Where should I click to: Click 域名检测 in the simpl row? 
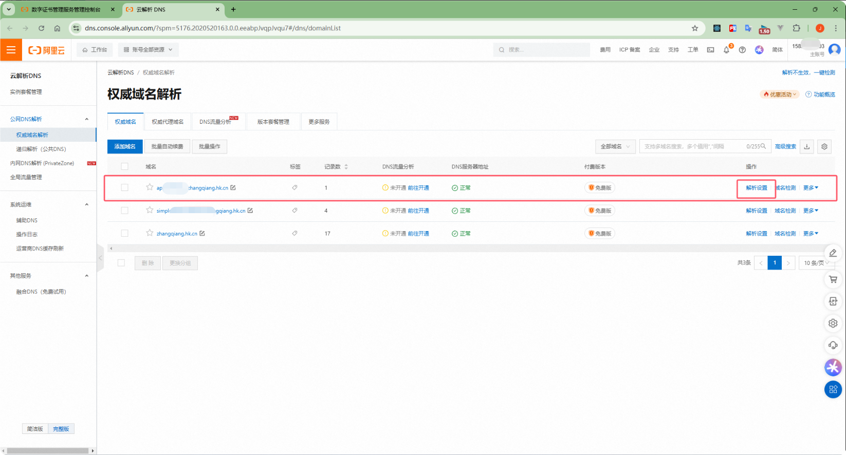tap(785, 211)
